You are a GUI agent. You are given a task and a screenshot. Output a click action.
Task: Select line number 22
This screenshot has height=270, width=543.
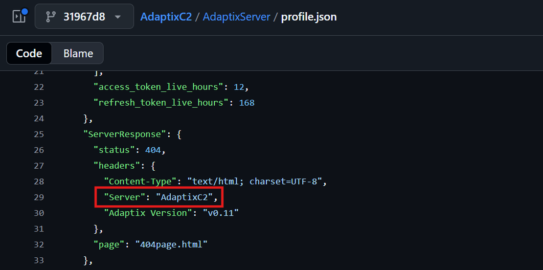(39, 87)
